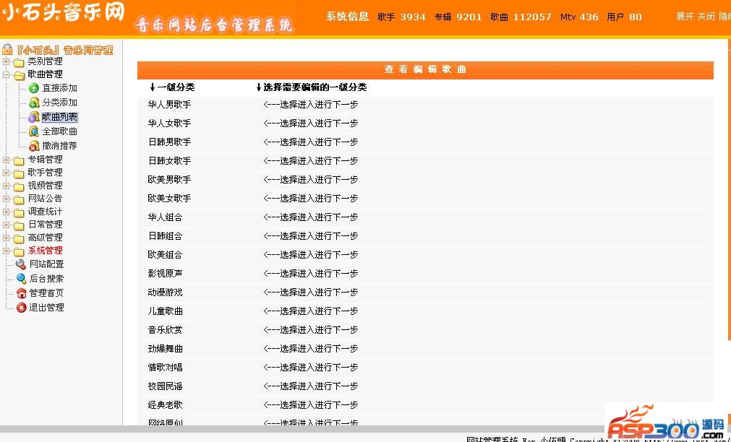Image resolution: width=731 pixels, height=442 pixels.
Task: Click the folder icon for 视频管理
Action: (x=19, y=186)
